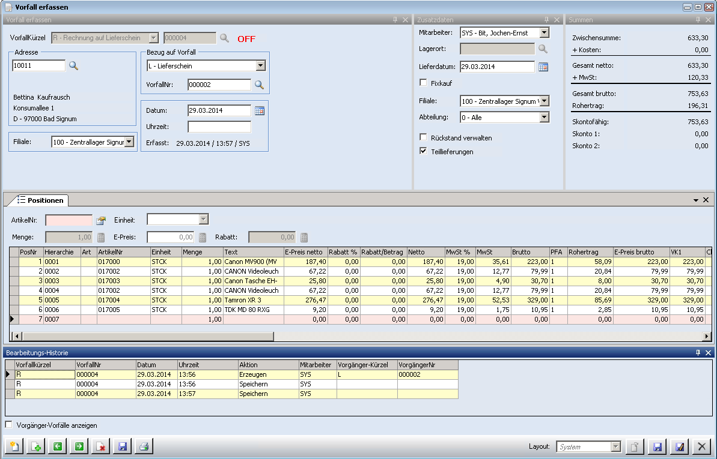This screenshot has width=717, height=459.
Task: Open the calendar picker next to Lieferdatum
Action: click(x=543, y=67)
